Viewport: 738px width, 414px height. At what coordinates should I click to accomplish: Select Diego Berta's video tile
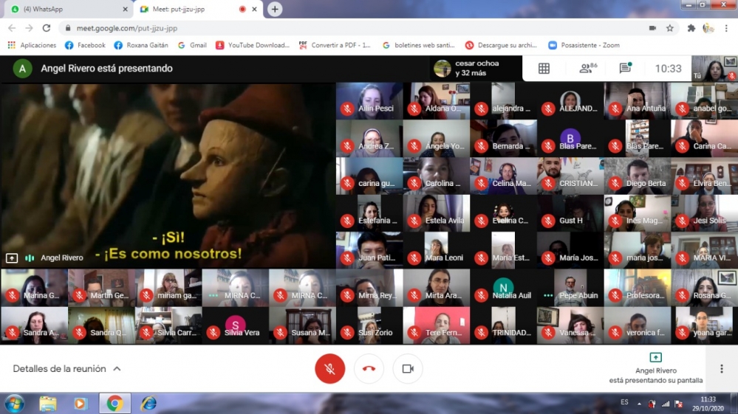pyautogui.click(x=638, y=176)
